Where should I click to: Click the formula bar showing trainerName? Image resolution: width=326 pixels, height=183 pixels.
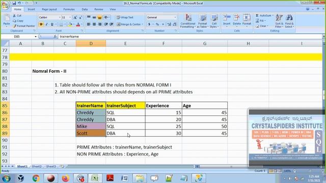(x=189, y=37)
